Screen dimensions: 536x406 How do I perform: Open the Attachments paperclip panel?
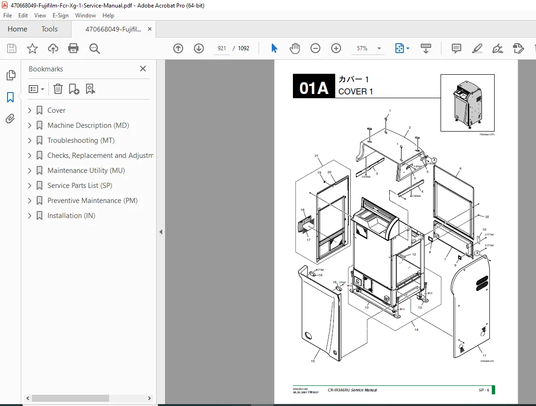[x=10, y=118]
